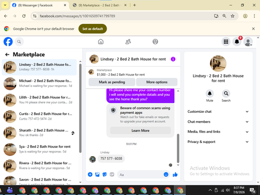
Task: Go back using the Marketplace back arrow
Action: [x=7, y=55]
